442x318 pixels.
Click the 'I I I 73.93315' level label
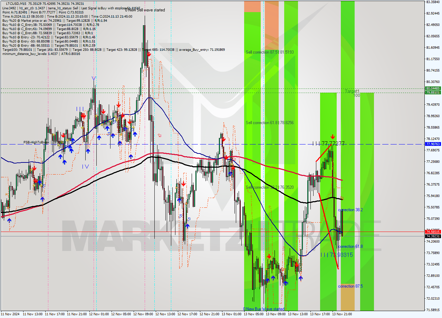click(x=337, y=255)
